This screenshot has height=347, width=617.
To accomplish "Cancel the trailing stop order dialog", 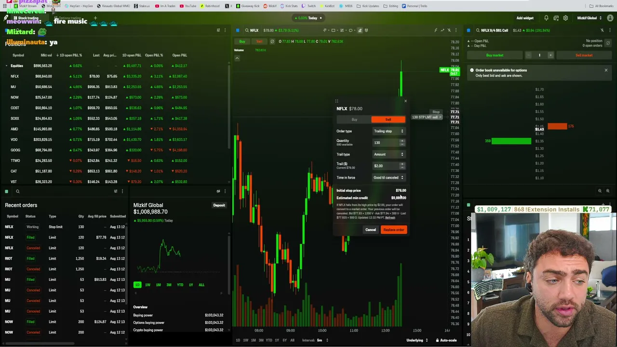I will point(370,230).
